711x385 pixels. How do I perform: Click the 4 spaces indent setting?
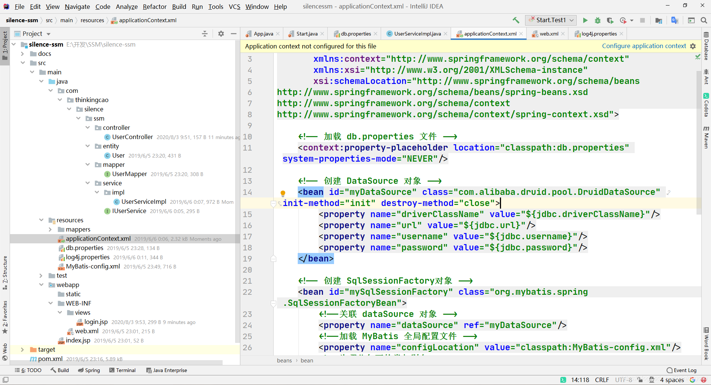pyautogui.click(x=672, y=380)
